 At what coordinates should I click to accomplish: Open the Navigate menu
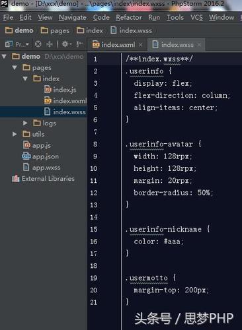point(72,17)
